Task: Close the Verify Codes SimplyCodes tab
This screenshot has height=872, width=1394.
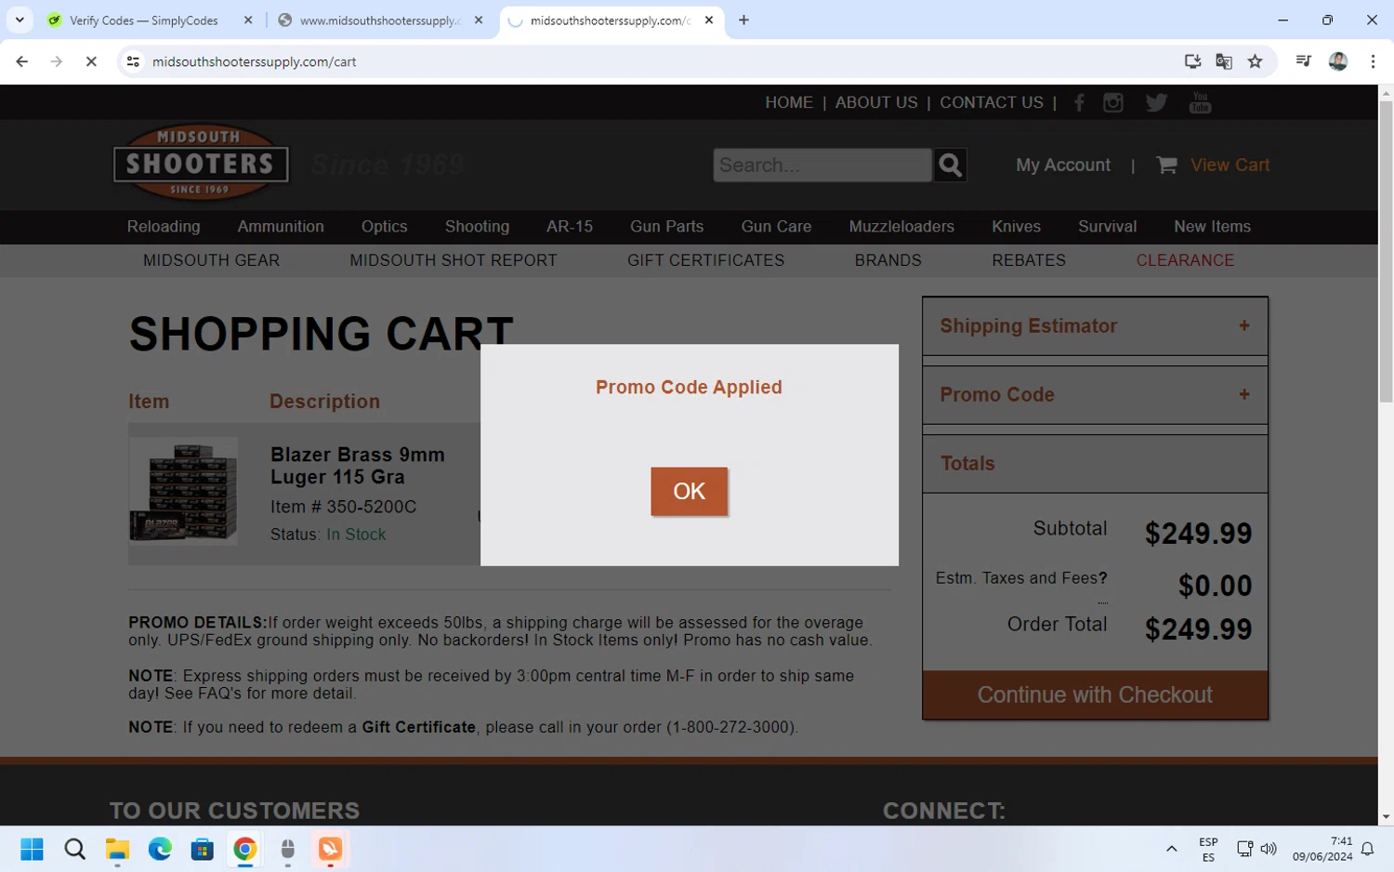Action: coord(248,20)
